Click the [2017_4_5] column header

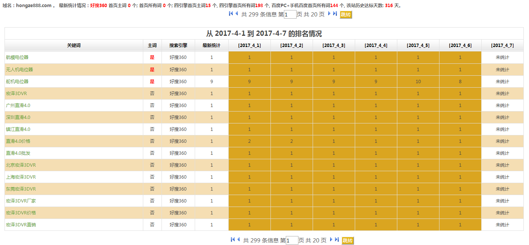(x=418, y=45)
